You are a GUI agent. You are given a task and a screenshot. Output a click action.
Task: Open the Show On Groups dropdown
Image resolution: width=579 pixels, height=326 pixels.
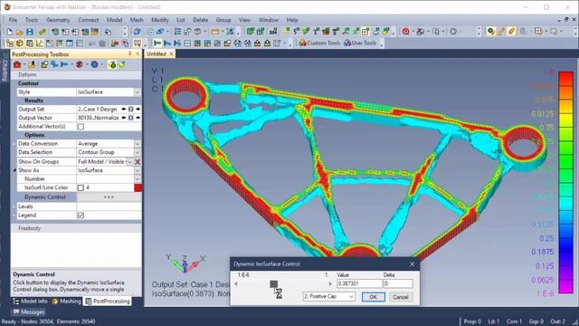(129, 162)
